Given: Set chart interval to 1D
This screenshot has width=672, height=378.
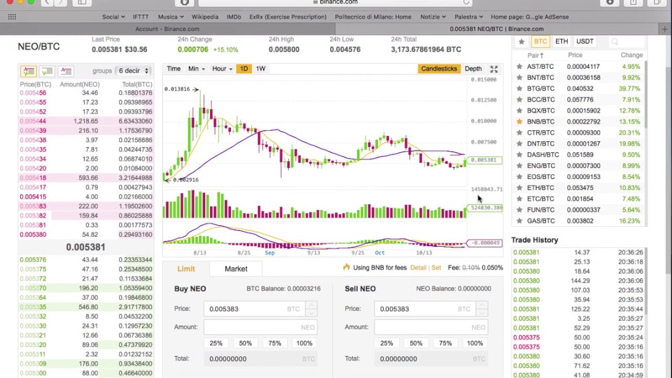Looking at the screenshot, I should pos(244,69).
